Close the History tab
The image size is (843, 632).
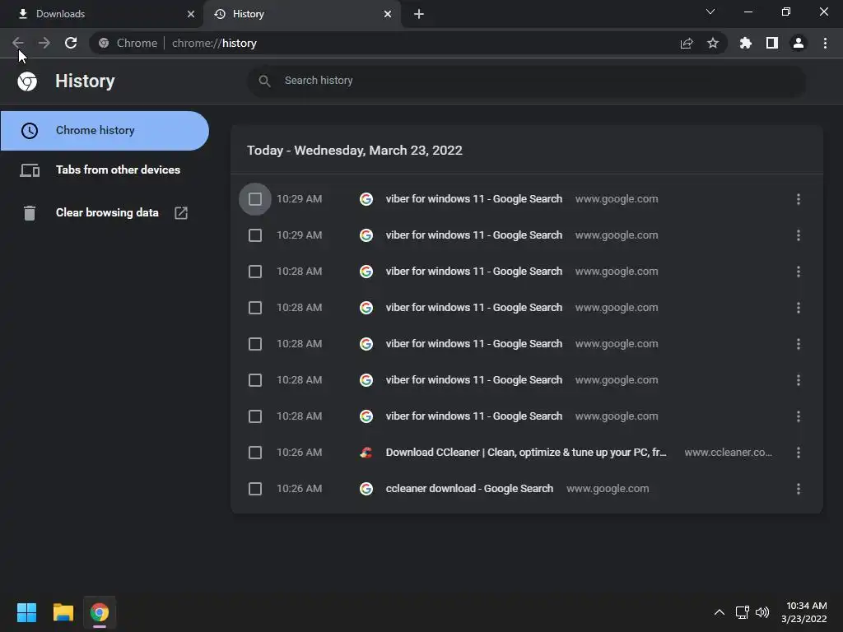[x=388, y=14]
